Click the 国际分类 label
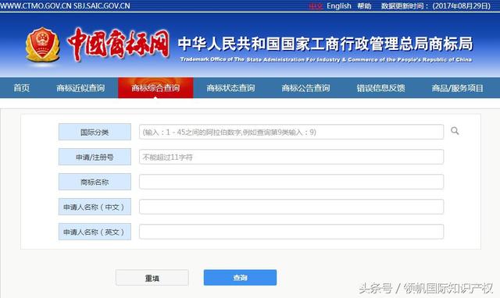The height and width of the screenshot is (298, 500). tap(95, 132)
